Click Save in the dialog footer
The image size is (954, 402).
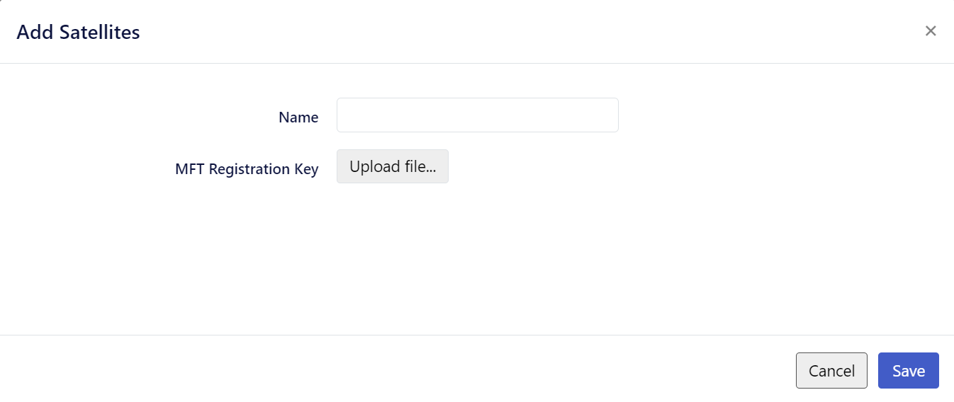point(908,371)
